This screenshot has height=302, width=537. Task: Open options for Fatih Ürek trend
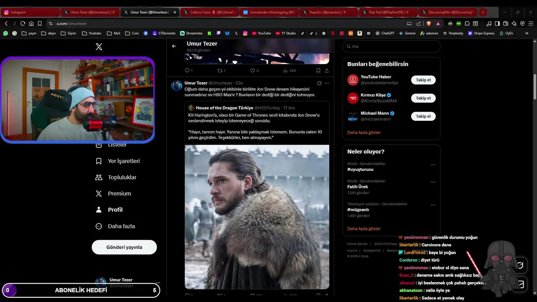tap(433, 182)
